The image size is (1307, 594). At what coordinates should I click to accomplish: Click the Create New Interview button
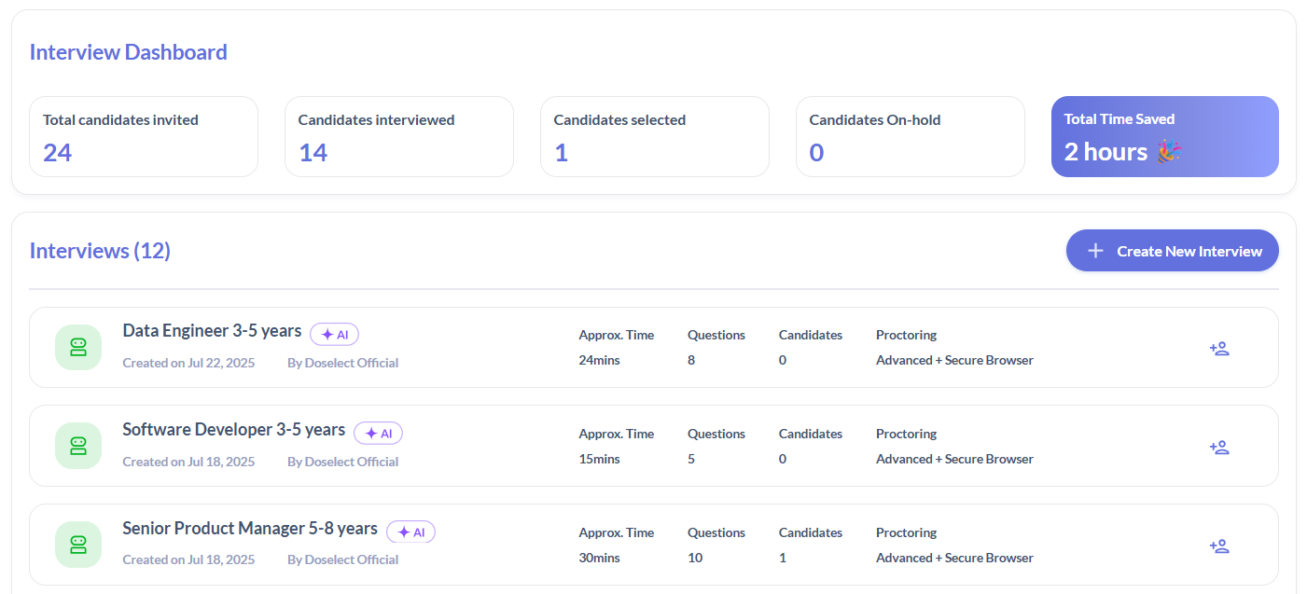click(1172, 251)
